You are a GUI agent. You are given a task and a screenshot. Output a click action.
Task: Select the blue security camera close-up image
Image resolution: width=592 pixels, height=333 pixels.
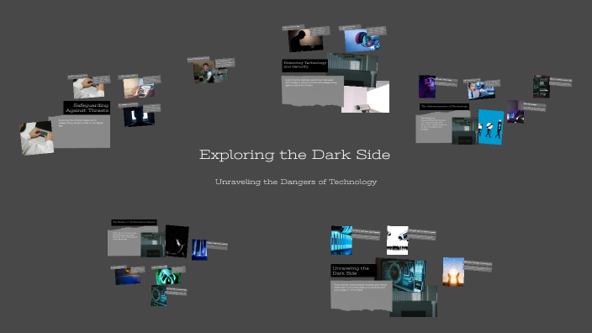(362, 40)
